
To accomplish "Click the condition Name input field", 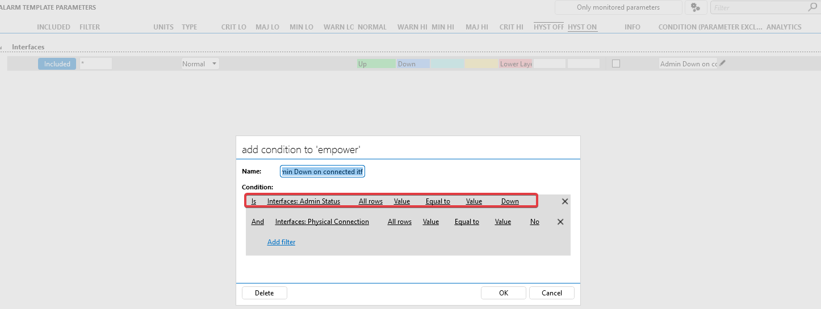I will point(322,171).
